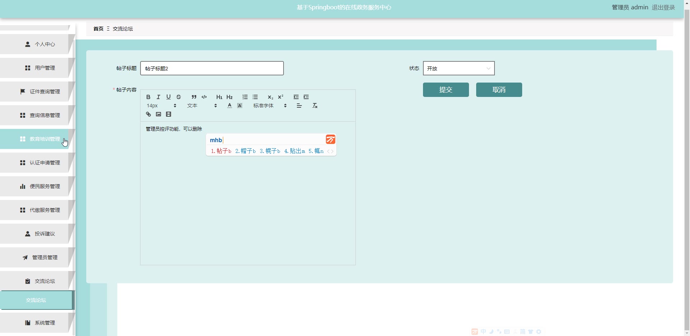This screenshot has height=336, width=690.
Task: Clear formatting with the Tx icon
Action: click(x=315, y=106)
